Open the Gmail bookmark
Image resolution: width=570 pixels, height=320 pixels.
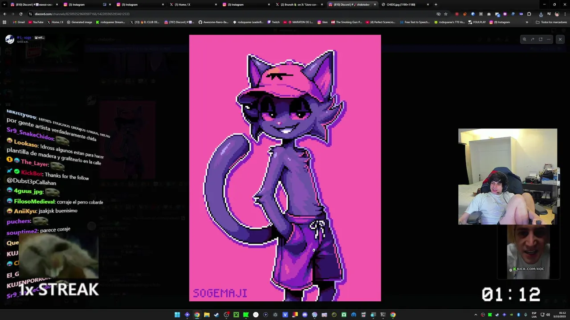pos(19,22)
